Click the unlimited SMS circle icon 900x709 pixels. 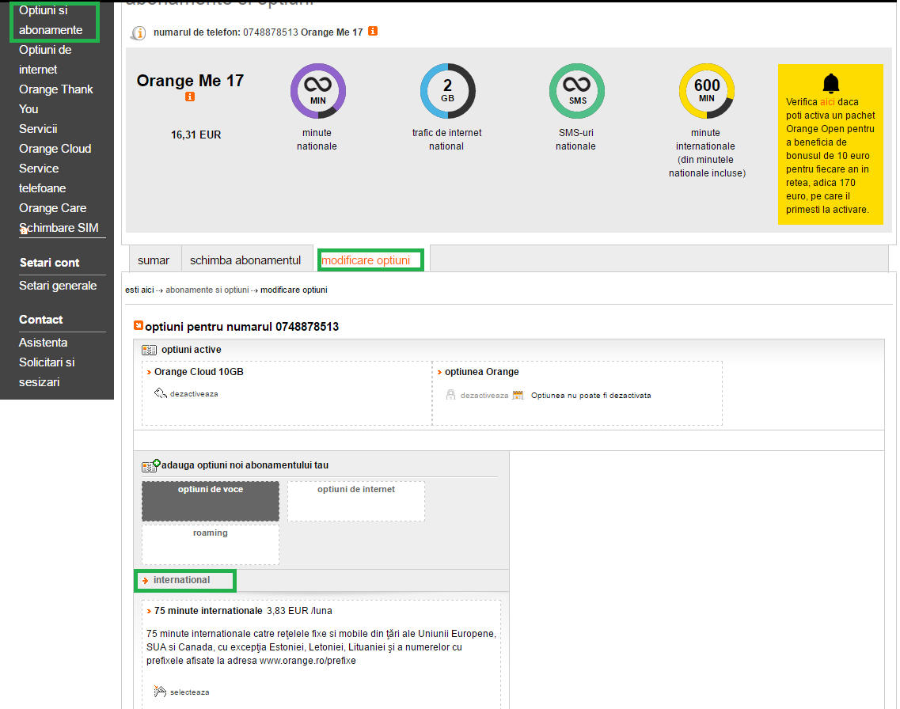coord(577,91)
